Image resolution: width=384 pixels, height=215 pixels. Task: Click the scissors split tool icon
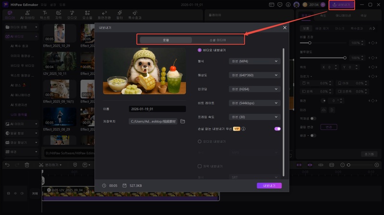point(41,165)
